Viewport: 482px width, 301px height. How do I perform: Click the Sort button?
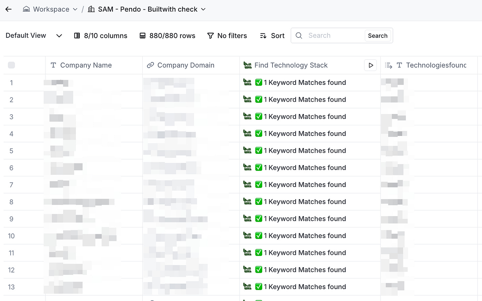[x=272, y=35]
